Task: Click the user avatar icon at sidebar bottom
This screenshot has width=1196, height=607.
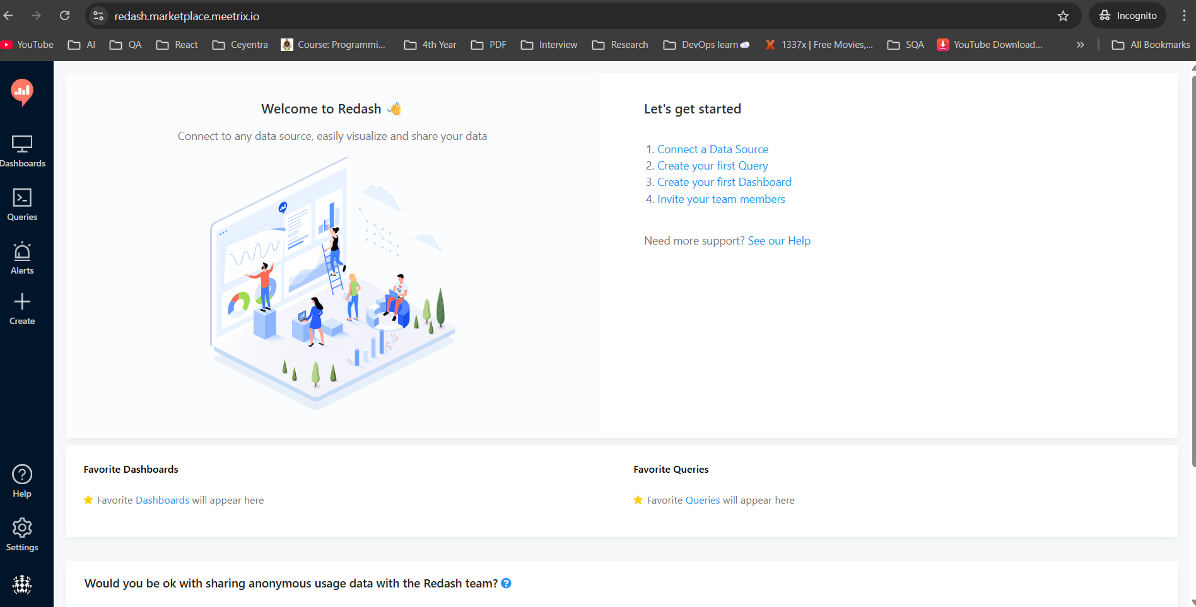Action: point(22,585)
